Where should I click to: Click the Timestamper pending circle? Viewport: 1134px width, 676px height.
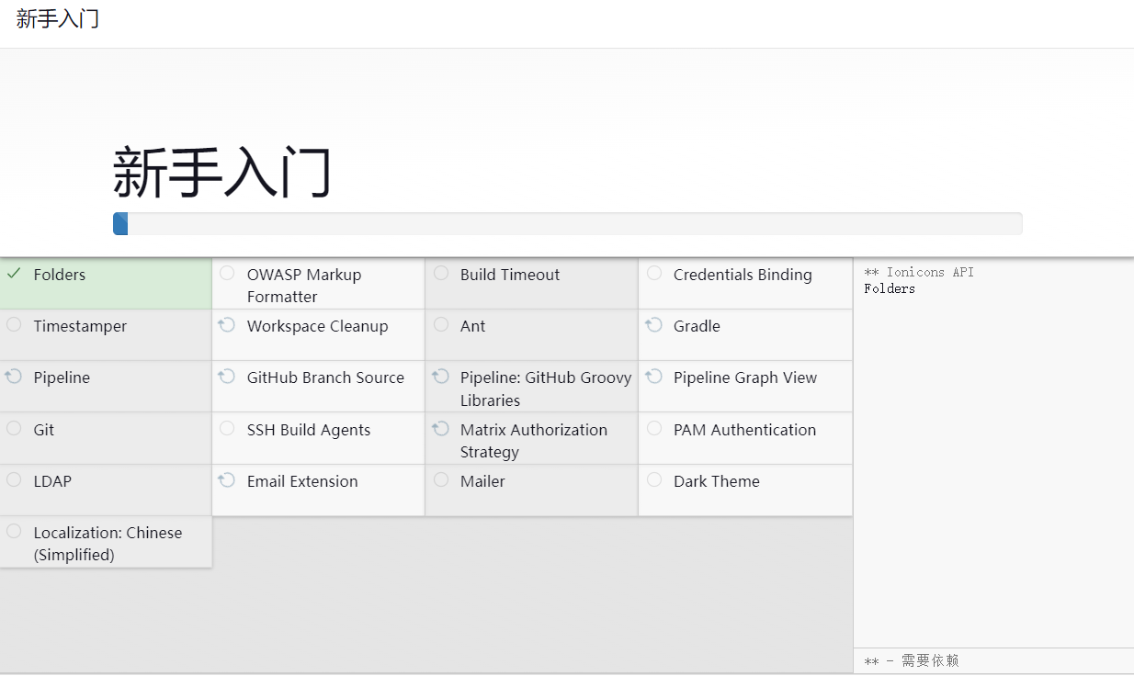pyautogui.click(x=14, y=325)
